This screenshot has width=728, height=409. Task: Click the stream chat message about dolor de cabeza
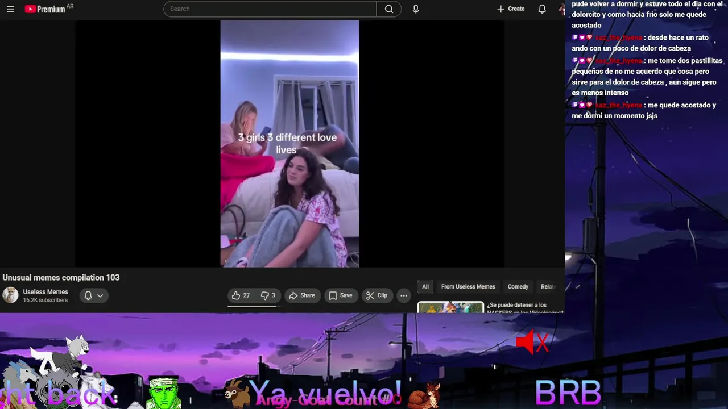pyautogui.click(x=641, y=43)
